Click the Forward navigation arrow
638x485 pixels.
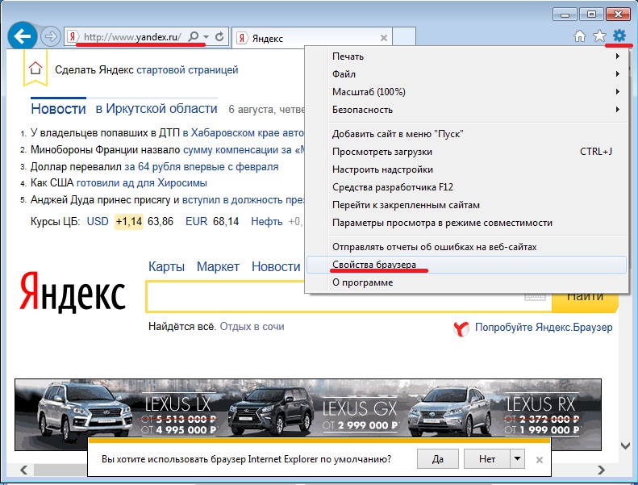tap(51, 37)
